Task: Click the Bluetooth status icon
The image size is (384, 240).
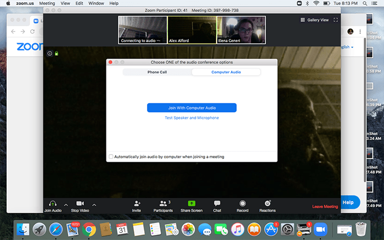Action: [x=307, y=3]
